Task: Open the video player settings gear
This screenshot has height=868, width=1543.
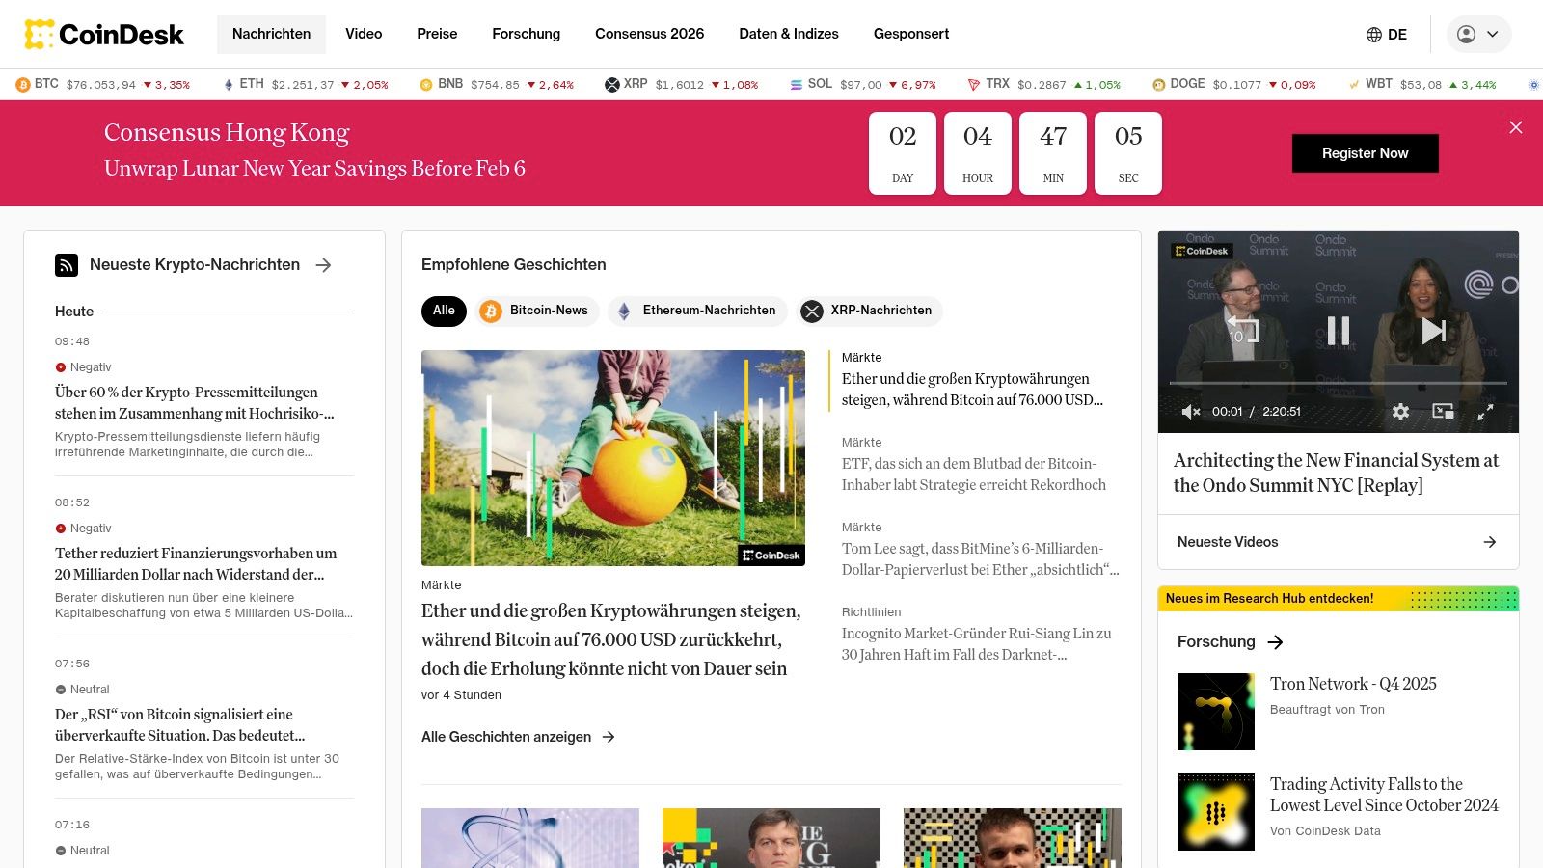Action: click(1401, 412)
